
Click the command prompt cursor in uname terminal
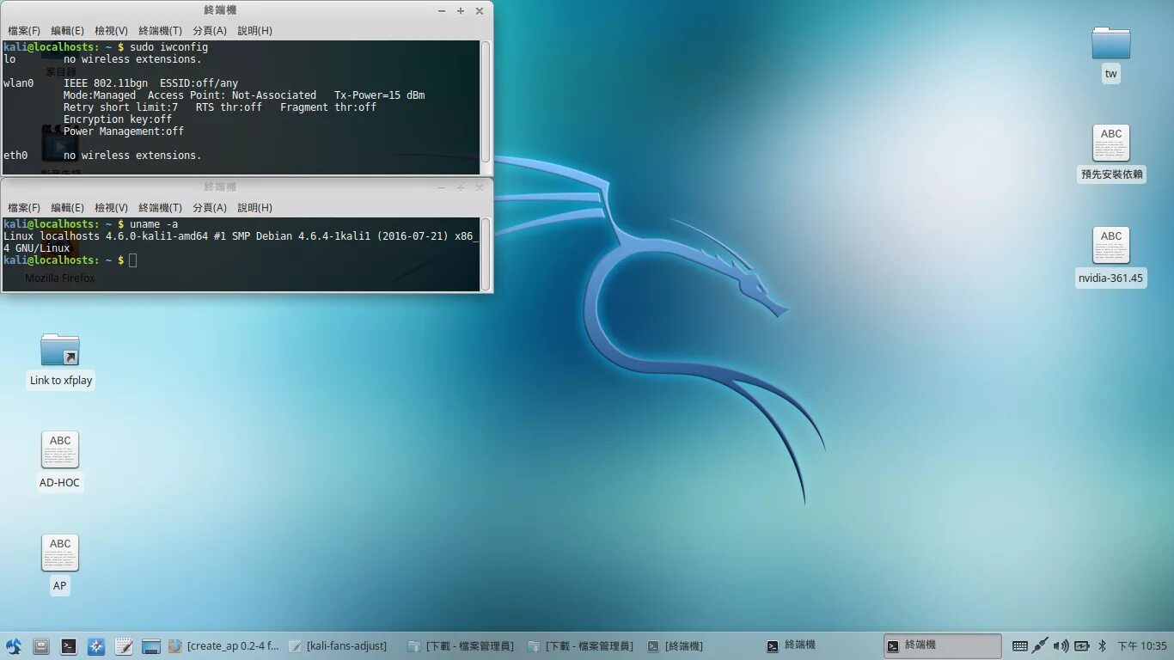[133, 260]
